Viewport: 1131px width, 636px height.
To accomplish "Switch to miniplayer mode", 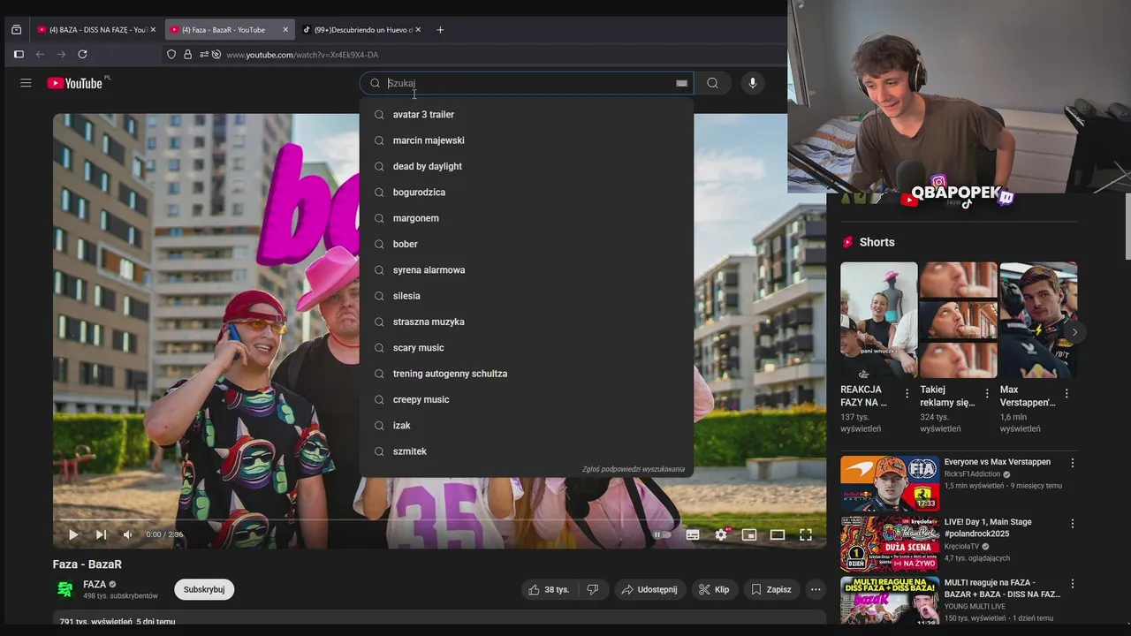I will click(749, 534).
